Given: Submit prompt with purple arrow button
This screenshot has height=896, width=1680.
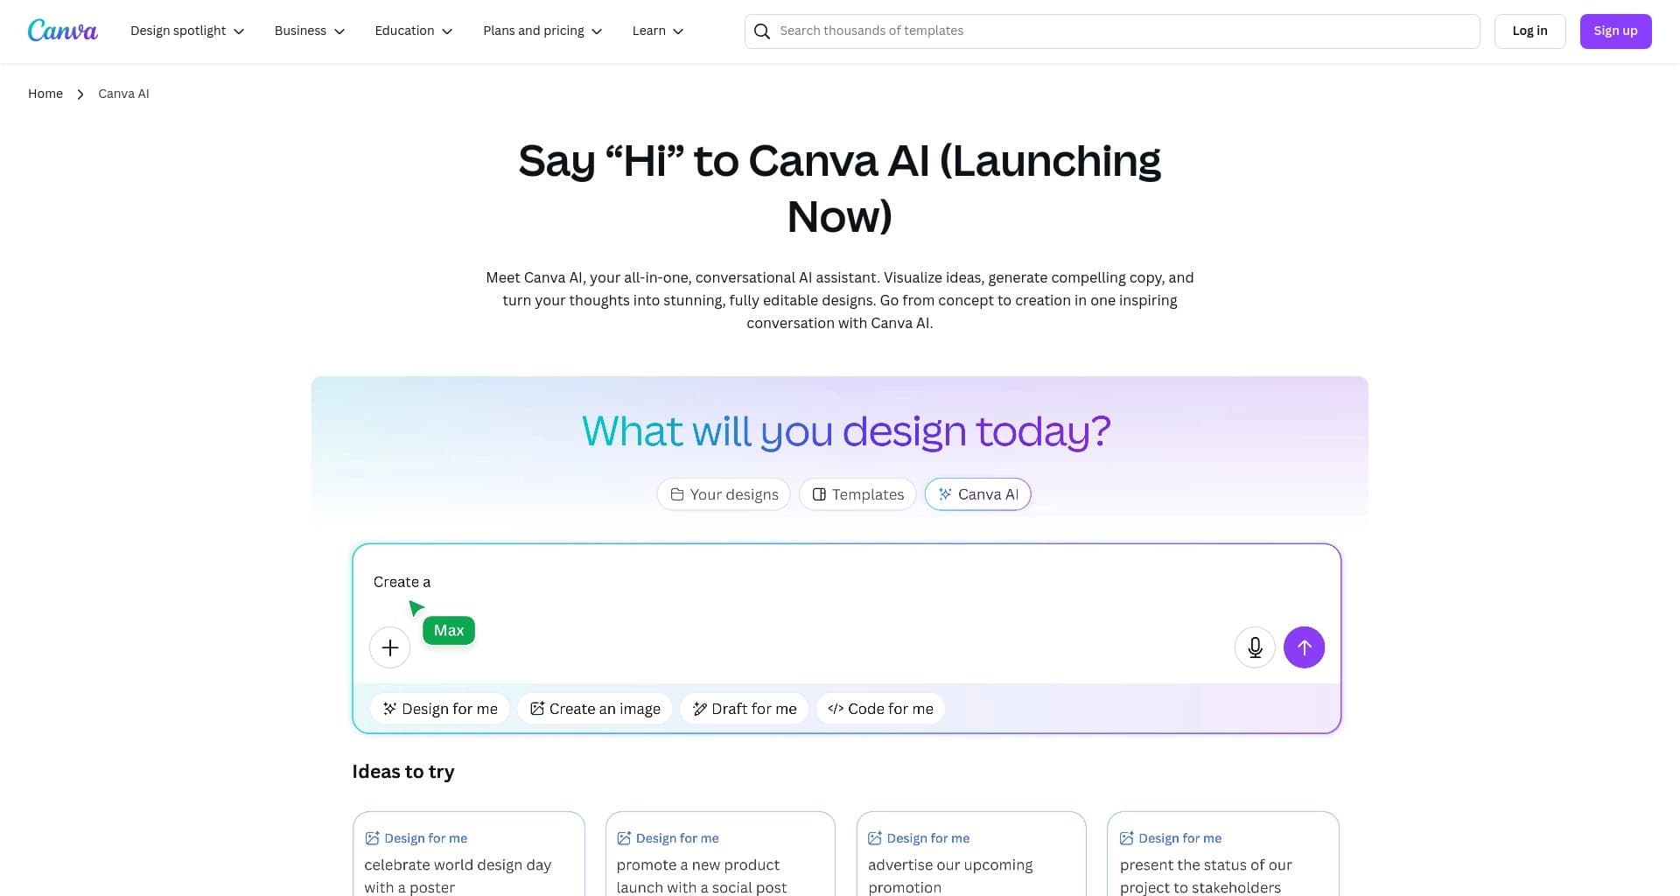Looking at the screenshot, I should 1304,647.
